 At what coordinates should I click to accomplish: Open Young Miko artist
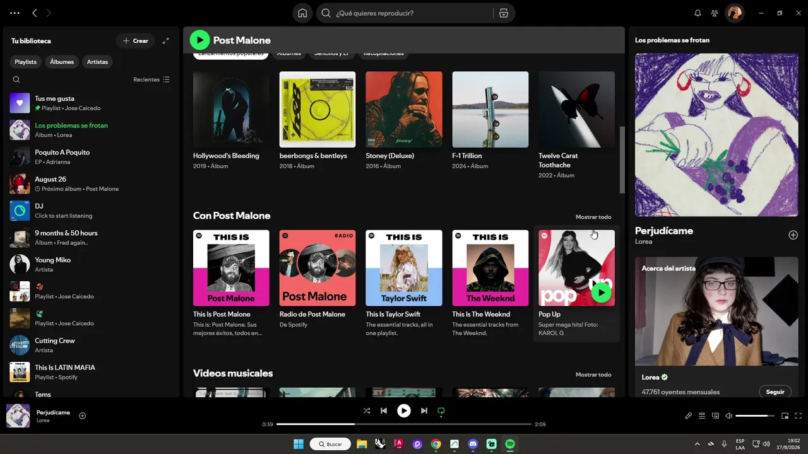[92, 264]
